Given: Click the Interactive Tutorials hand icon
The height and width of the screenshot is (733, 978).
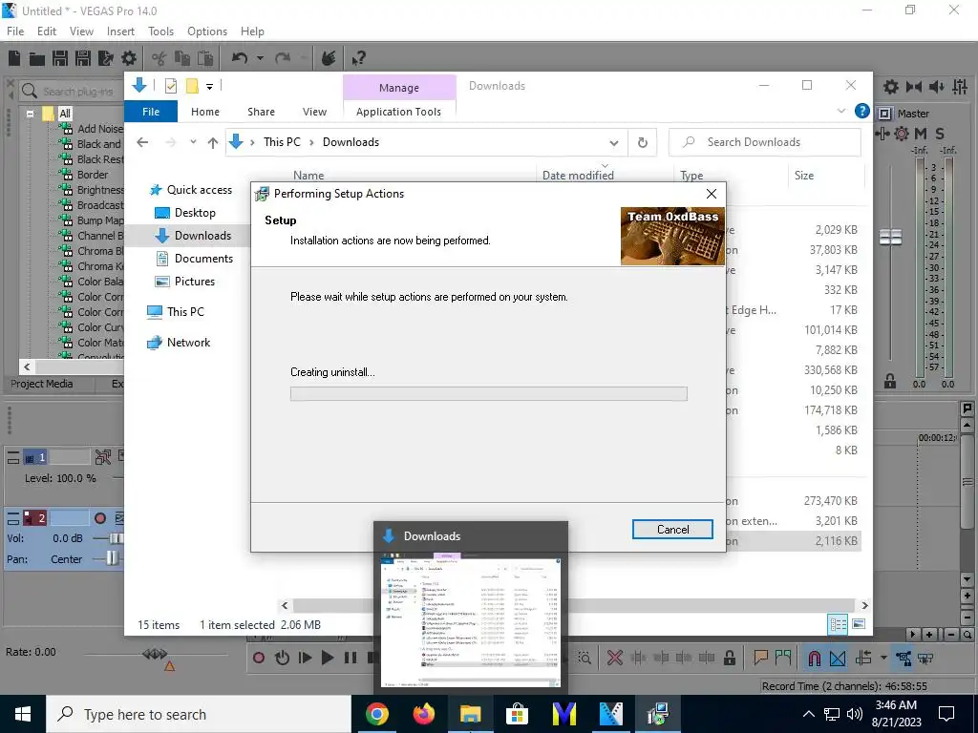Looking at the screenshot, I should coord(329,58).
